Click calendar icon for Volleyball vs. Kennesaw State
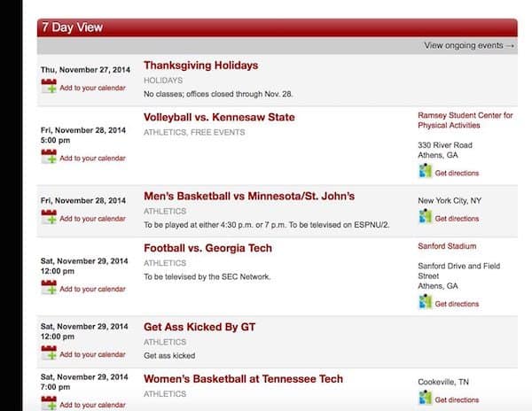The width and height of the screenshot is (532, 411). pos(49,158)
